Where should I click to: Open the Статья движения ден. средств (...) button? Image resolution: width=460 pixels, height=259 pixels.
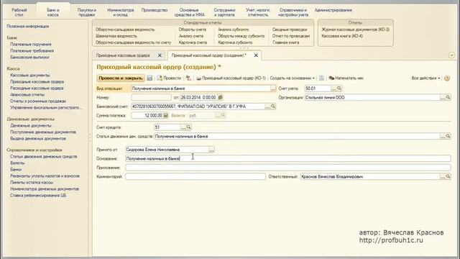(443, 136)
